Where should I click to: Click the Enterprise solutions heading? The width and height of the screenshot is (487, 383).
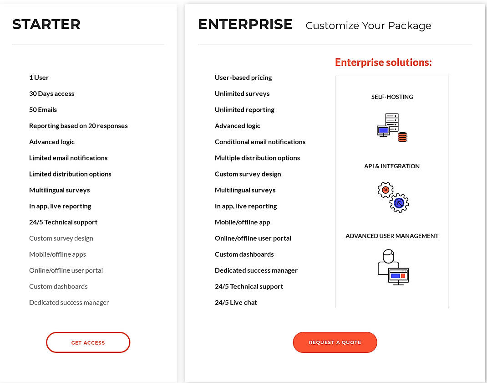(x=383, y=62)
